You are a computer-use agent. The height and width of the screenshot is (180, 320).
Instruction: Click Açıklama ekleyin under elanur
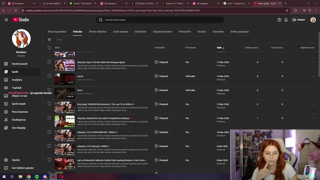tap(85, 80)
